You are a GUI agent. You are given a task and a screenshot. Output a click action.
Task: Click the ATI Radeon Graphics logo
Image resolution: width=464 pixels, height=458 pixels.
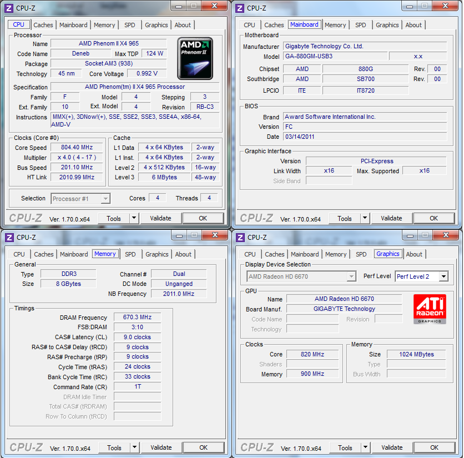tap(429, 309)
